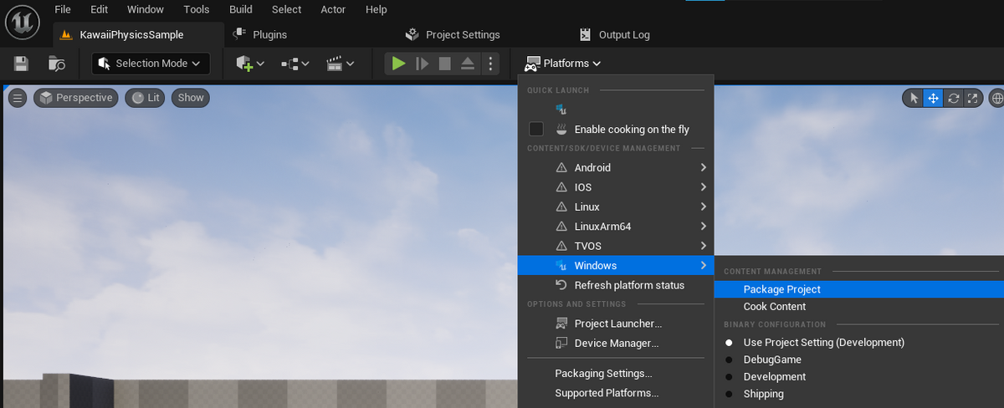1004x408 pixels.
Task: Open the Content Browser search icon
Action: [x=57, y=64]
